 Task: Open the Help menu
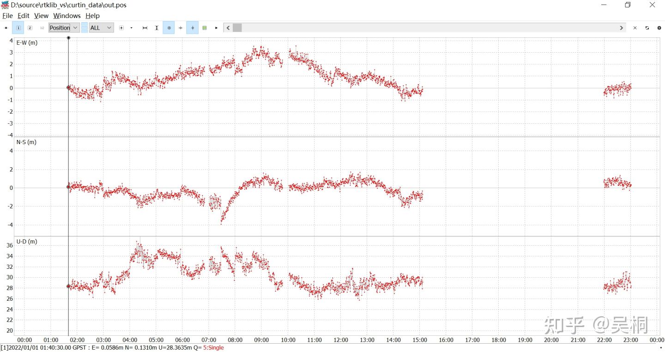[92, 16]
